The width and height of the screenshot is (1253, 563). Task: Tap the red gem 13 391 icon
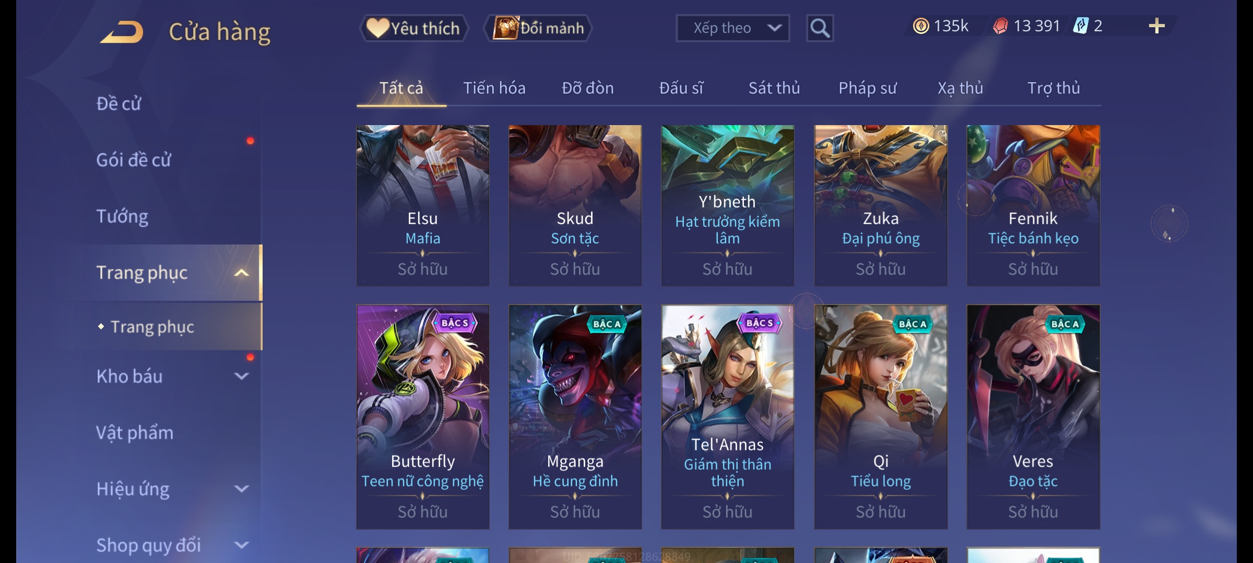coord(1000,26)
